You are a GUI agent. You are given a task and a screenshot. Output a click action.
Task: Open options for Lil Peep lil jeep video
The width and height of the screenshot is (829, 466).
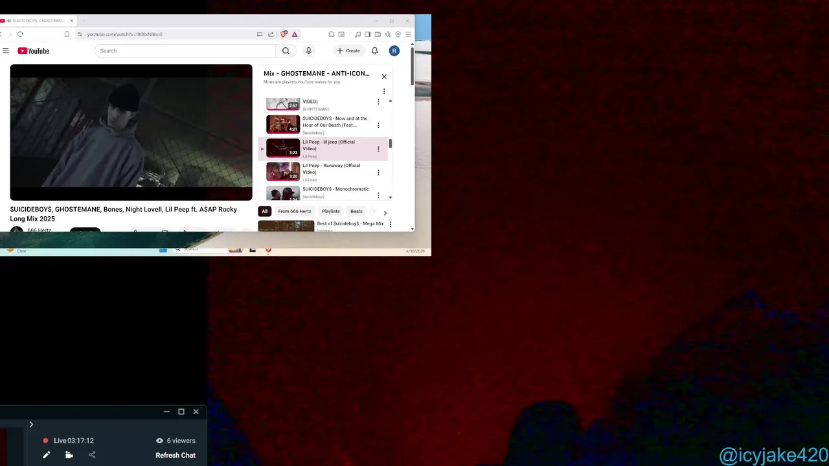378,149
